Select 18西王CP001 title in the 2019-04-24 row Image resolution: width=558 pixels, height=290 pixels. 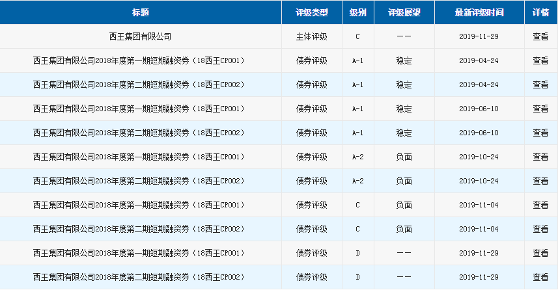[x=139, y=60]
